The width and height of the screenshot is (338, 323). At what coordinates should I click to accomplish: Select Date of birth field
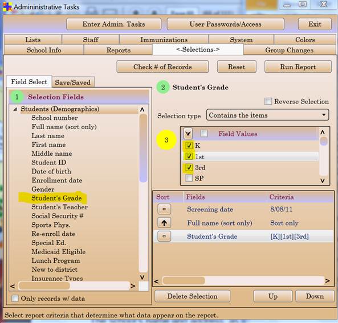51,171
